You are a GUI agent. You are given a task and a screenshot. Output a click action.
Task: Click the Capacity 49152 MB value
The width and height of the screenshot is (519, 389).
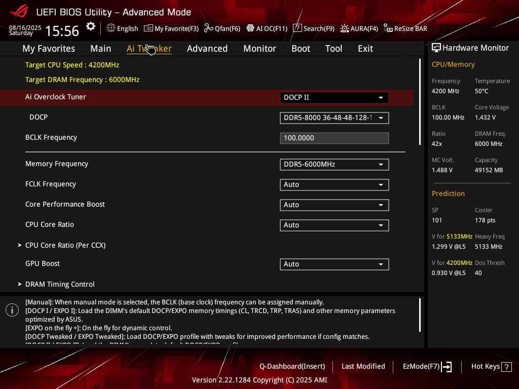(489, 170)
